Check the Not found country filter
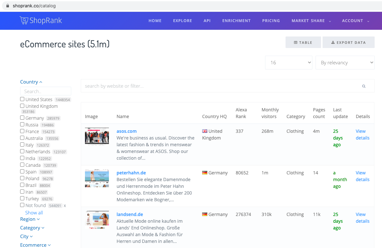 pyautogui.click(x=22, y=205)
